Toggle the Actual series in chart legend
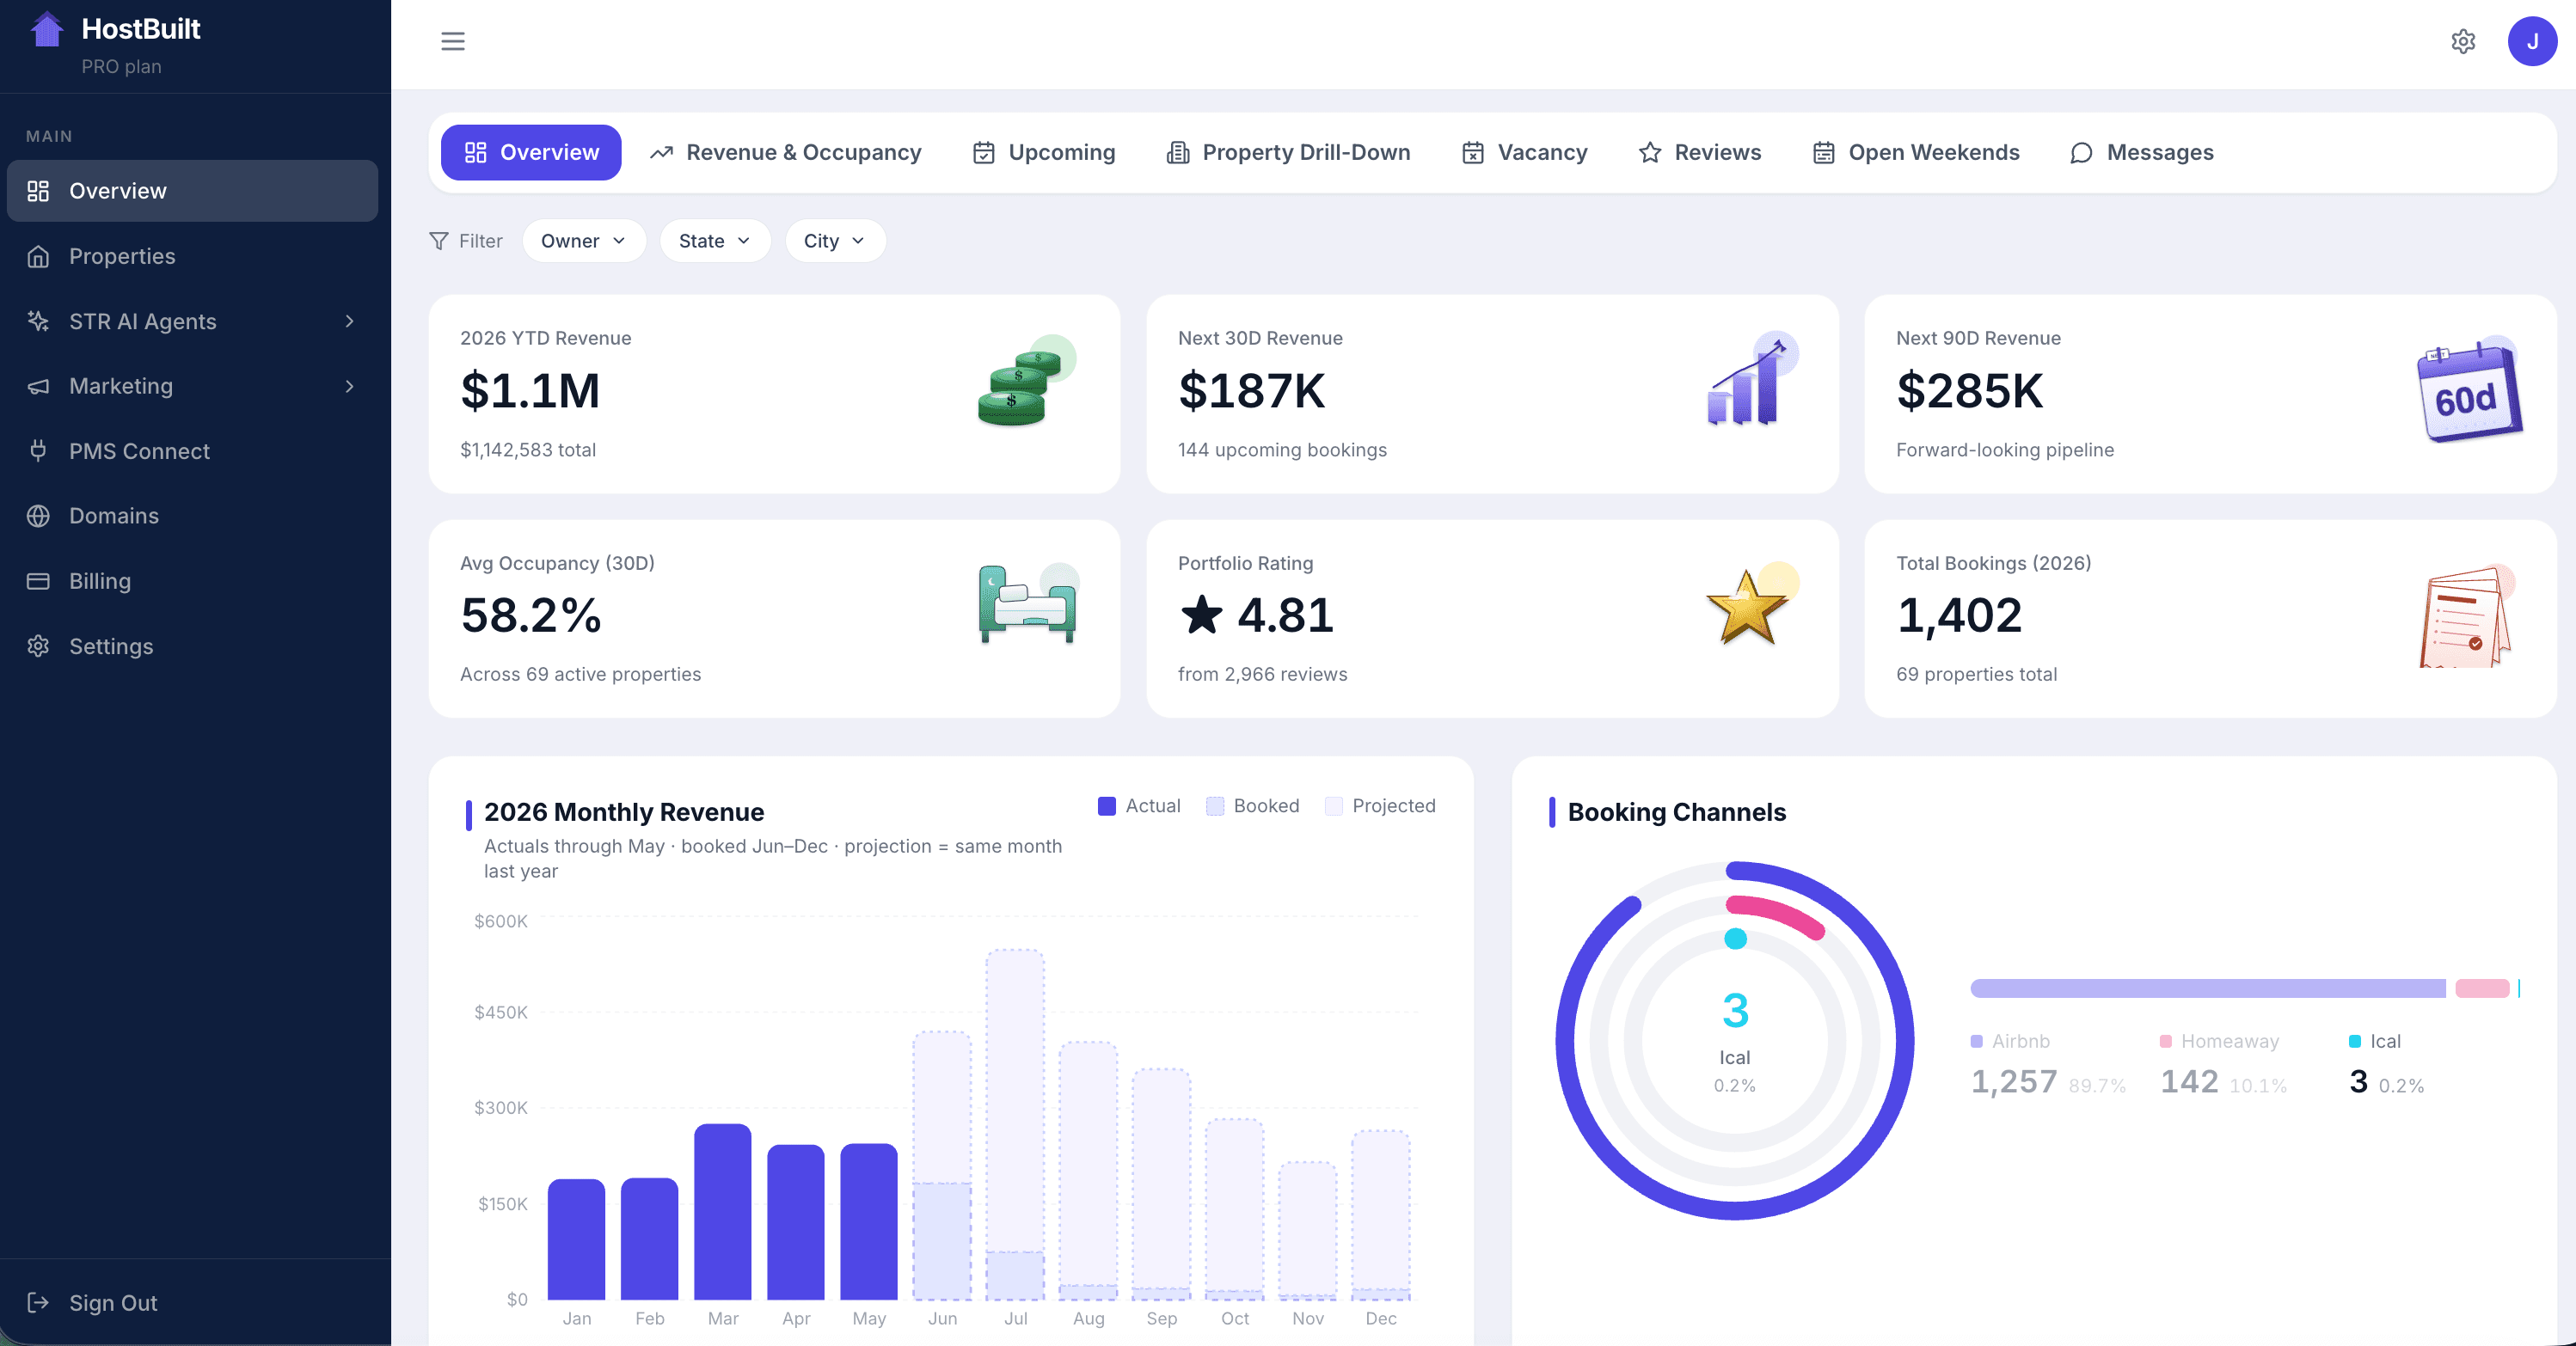 point(1139,806)
